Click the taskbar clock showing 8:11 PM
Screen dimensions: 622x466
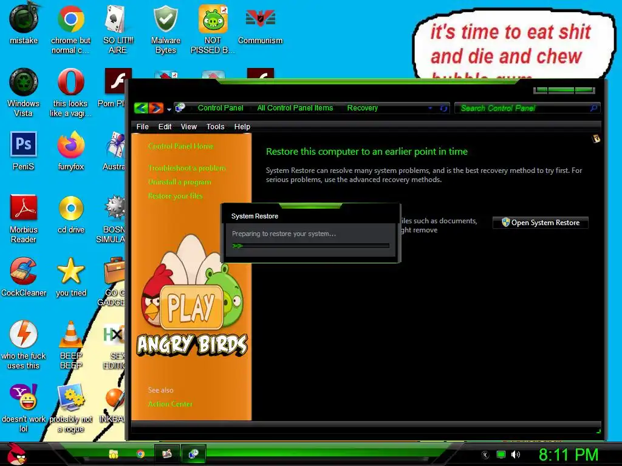pyautogui.click(x=569, y=455)
